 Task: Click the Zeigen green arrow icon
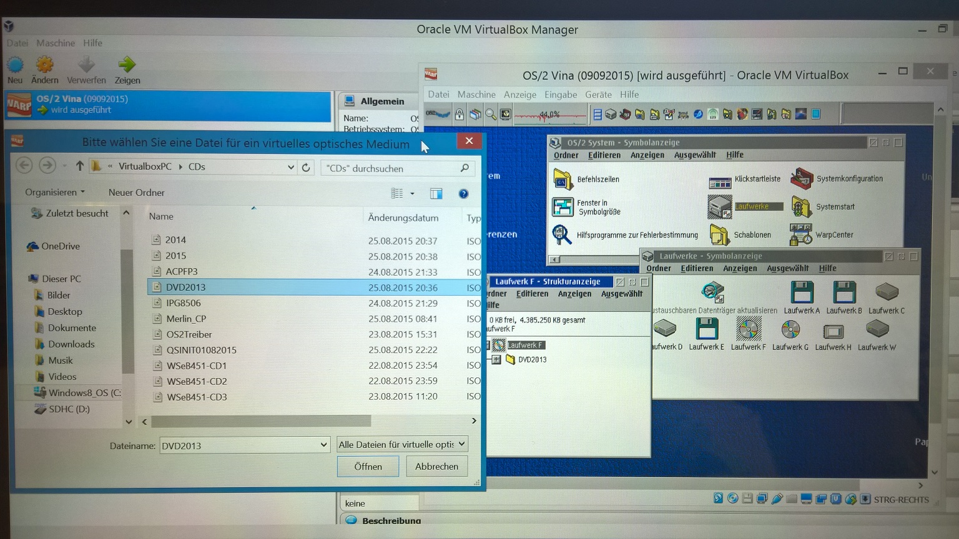[x=127, y=64]
